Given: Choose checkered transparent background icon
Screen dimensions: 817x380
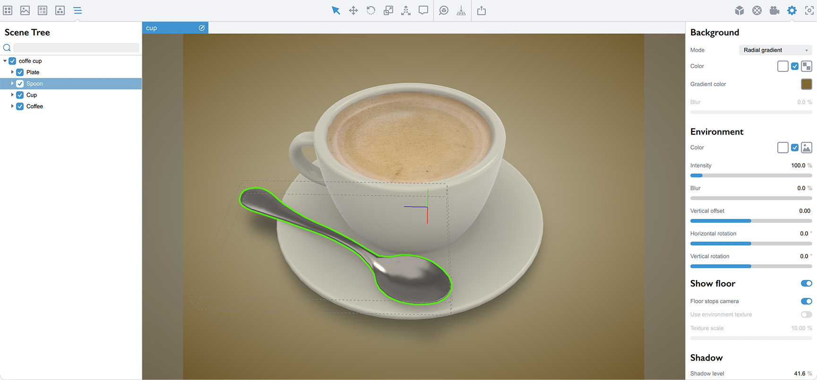Looking at the screenshot, I should (x=807, y=66).
